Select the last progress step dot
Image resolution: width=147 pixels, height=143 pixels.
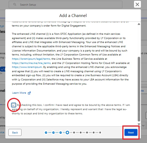tap(100, 132)
